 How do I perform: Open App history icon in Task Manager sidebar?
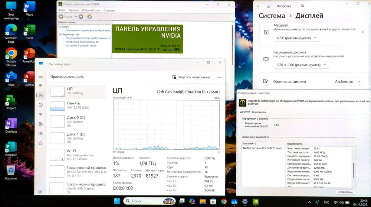coord(41,105)
